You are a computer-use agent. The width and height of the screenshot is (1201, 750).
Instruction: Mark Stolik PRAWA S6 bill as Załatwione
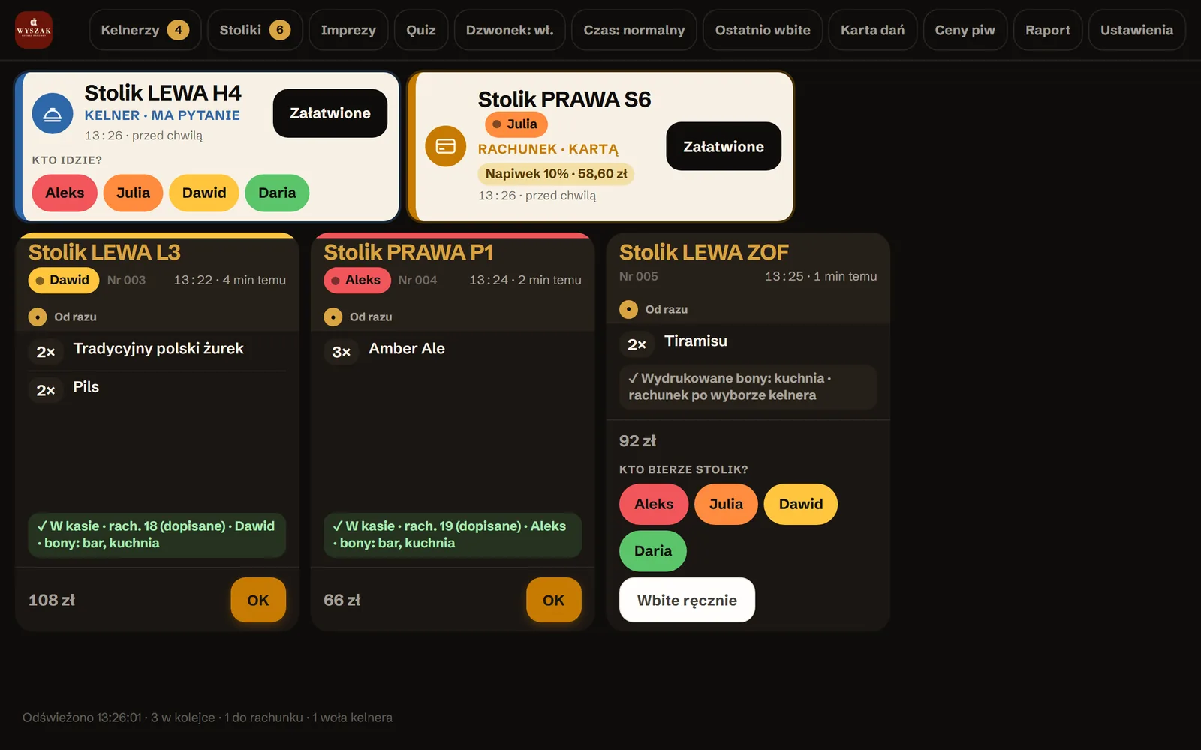pos(724,146)
